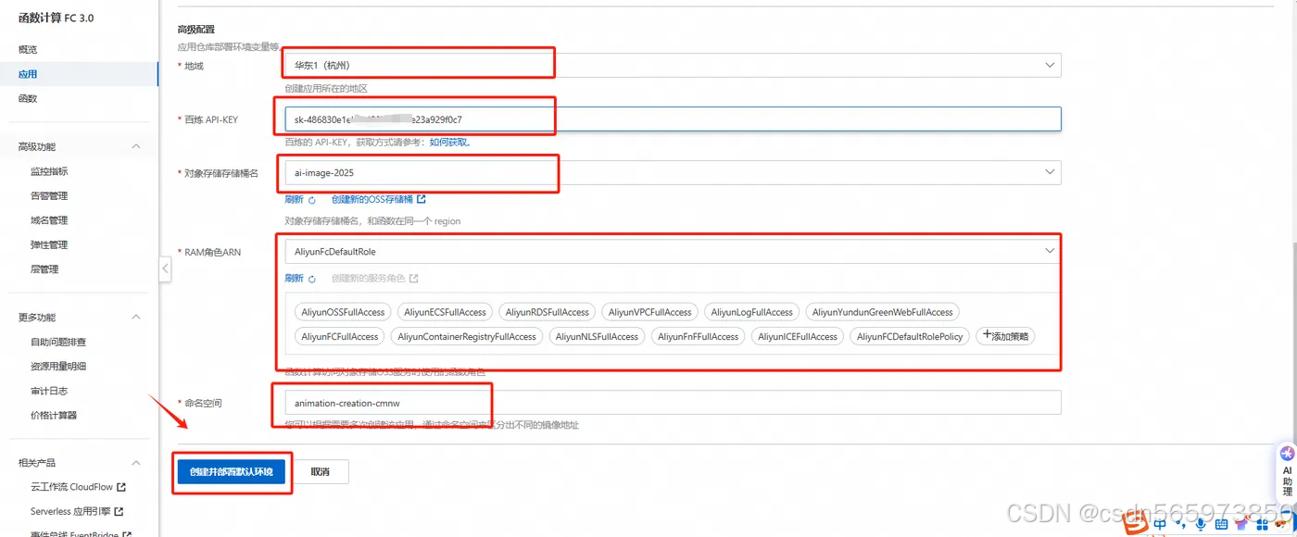Viewport: 1297px width, 537px height.
Task: Open 弹性管理 page
Action: click(x=49, y=244)
